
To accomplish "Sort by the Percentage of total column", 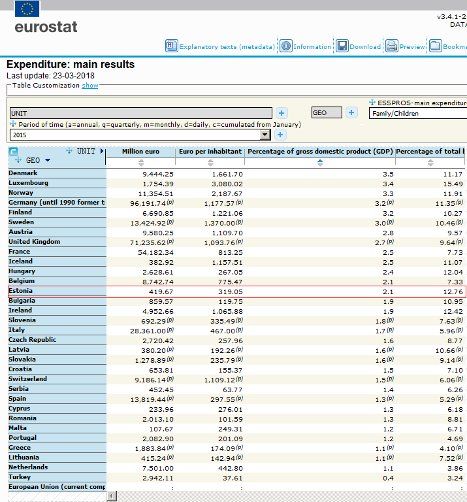I will pyautogui.click(x=430, y=163).
